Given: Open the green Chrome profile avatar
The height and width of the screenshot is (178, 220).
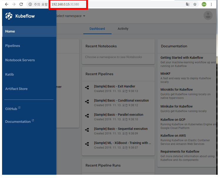Looking at the screenshot, I should pos(204,4).
